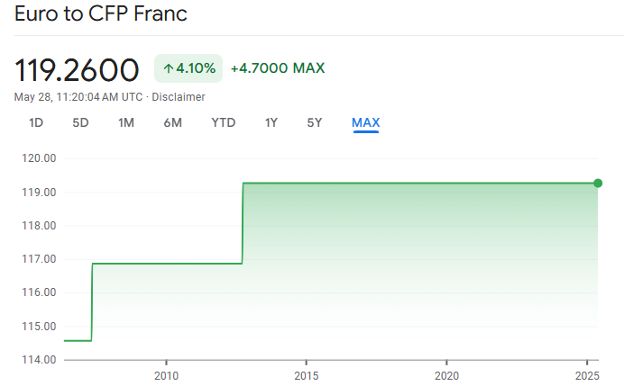The image size is (624, 386).
Task: Switch to the 1D time range
Action: pos(36,122)
